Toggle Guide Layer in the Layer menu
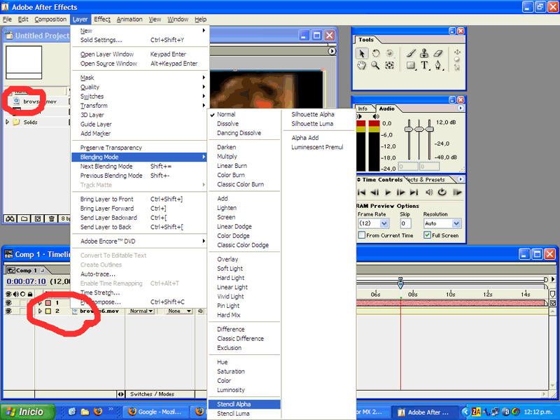The height and width of the screenshot is (420, 560). point(139,125)
